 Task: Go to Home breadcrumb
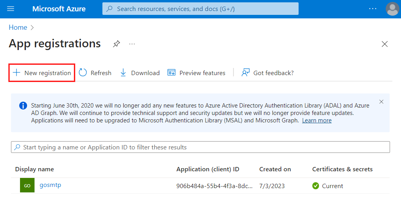[x=18, y=27]
